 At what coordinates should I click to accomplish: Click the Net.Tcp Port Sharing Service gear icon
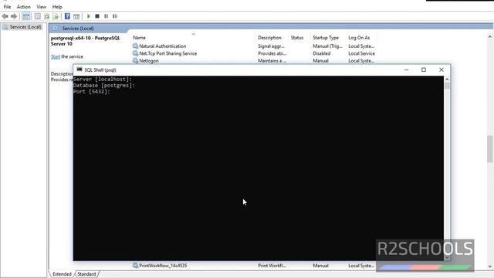coord(135,53)
